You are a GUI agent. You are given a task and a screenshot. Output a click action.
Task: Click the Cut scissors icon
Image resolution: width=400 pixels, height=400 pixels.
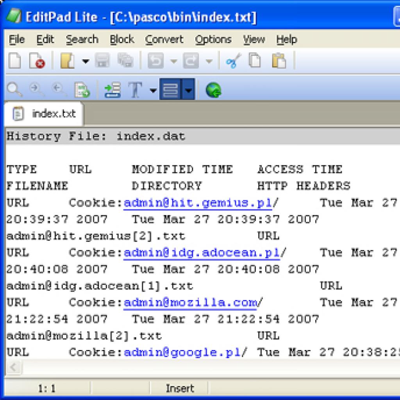234,61
